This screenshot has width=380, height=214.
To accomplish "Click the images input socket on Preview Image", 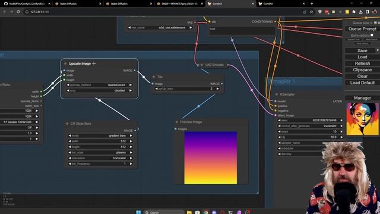I will pos(176,129).
